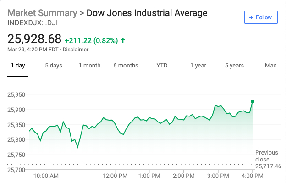Click the 3:00 PM peak on chart line
Image resolution: width=286 pixels, height=183 pixels.
[x=215, y=105]
